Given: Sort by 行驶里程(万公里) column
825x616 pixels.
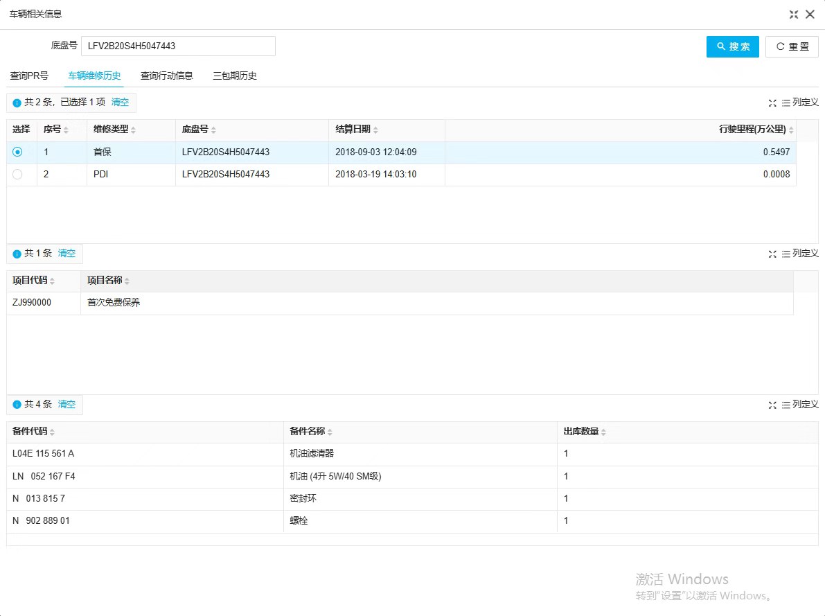Looking at the screenshot, I should (791, 130).
